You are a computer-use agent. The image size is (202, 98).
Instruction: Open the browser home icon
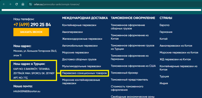tap(23, 4)
